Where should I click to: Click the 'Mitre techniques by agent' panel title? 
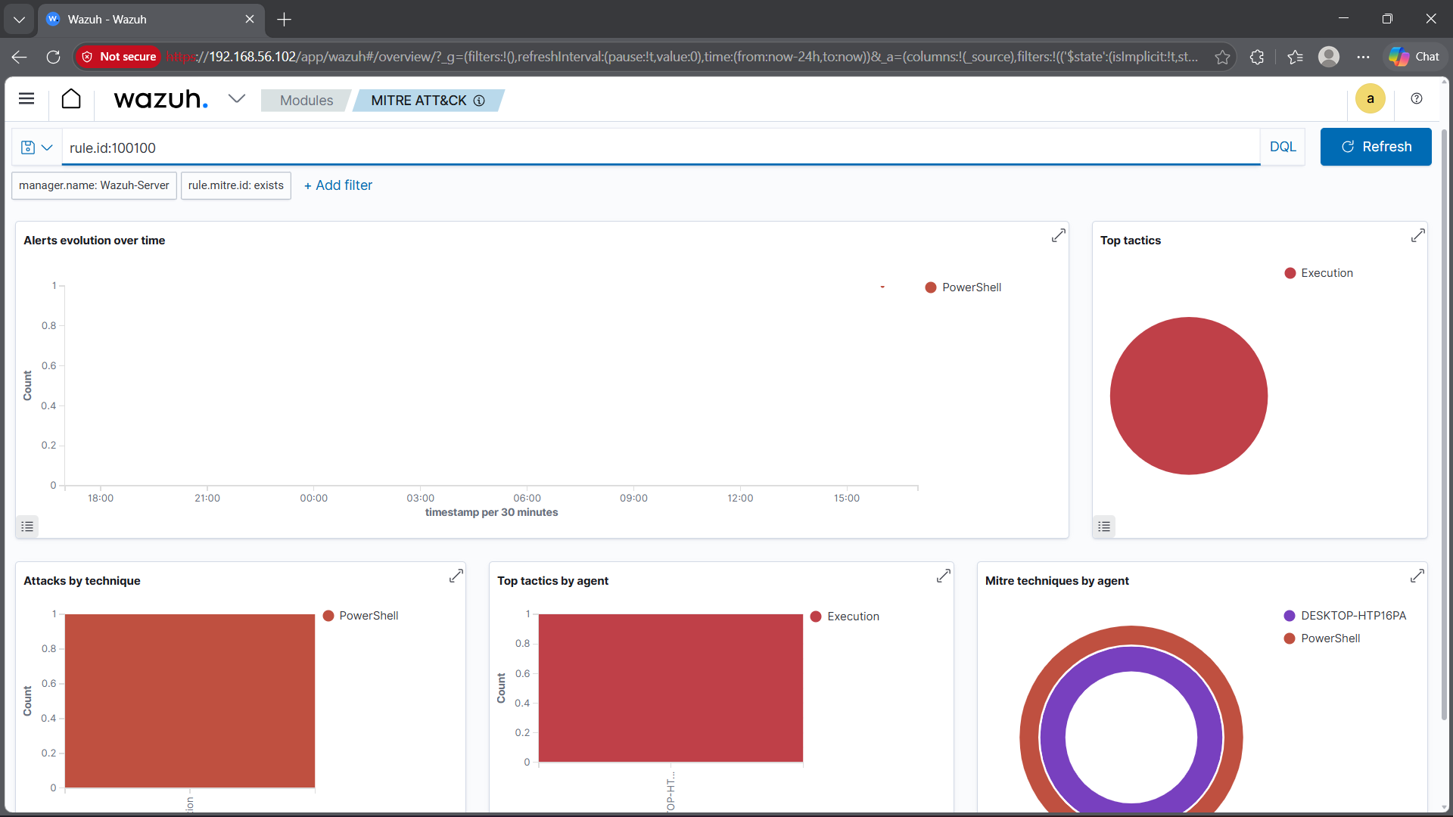(1056, 581)
